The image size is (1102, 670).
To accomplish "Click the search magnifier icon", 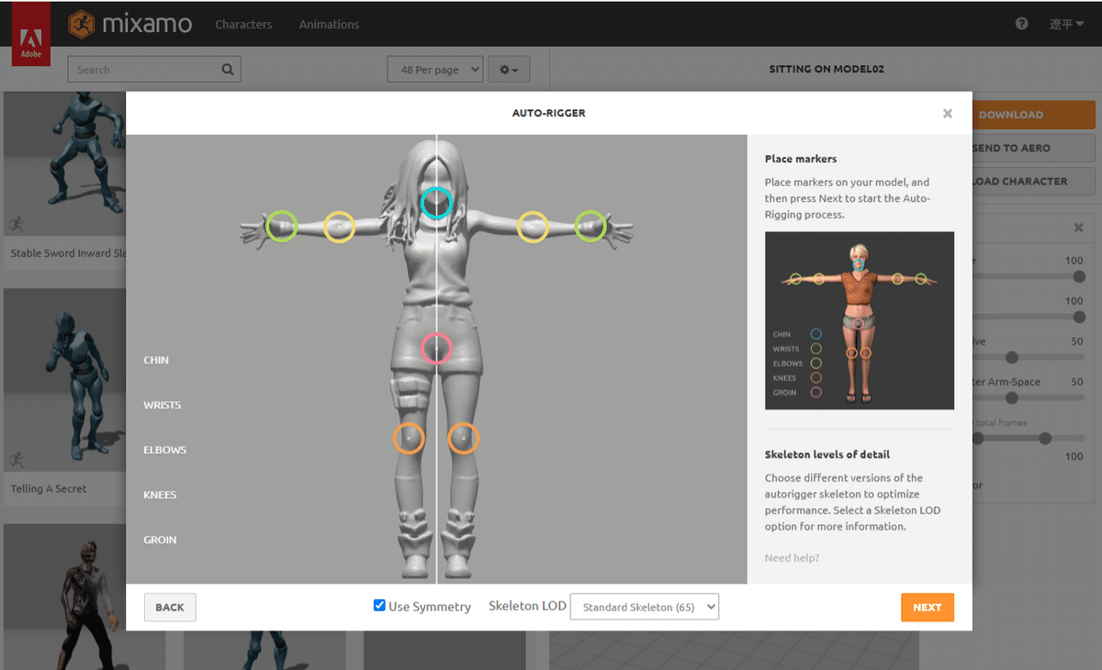I will (x=226, y=69).
